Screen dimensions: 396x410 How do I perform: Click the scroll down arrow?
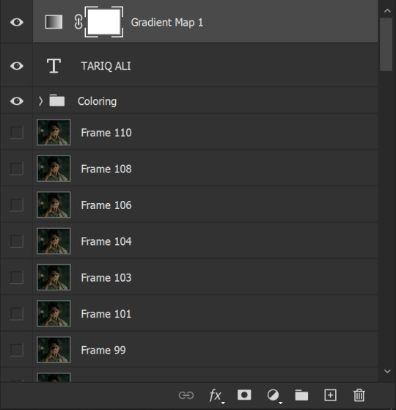[387, 371]
